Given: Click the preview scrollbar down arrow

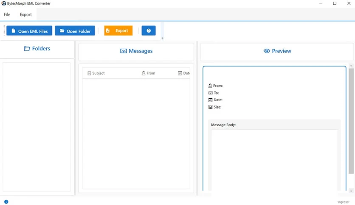Looking at the screenshot, I should tap(351, 191).
